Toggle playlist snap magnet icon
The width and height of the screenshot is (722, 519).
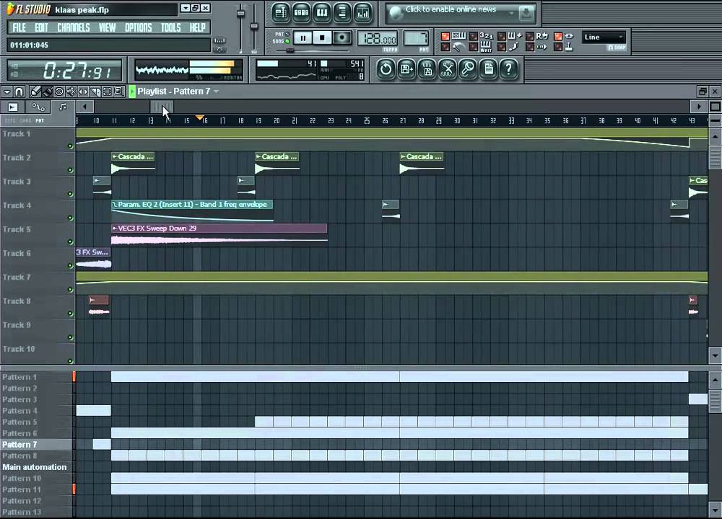point(19,92)
